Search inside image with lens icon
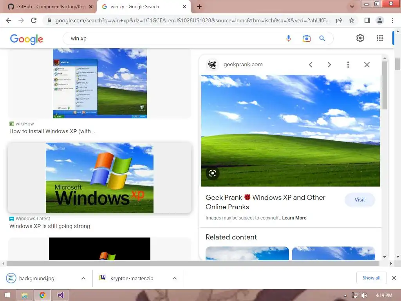Viewport: 401px width, 301px height. [x=213, y=173]
